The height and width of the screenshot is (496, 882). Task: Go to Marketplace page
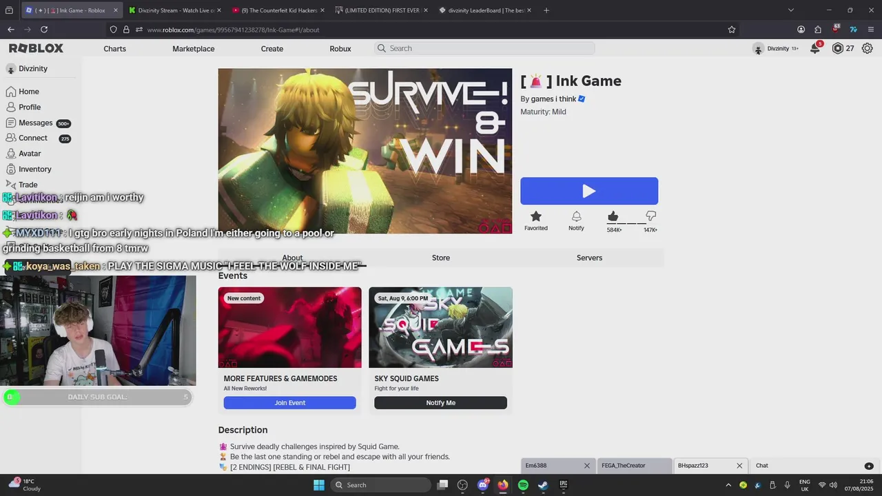(x=193, y=48)
